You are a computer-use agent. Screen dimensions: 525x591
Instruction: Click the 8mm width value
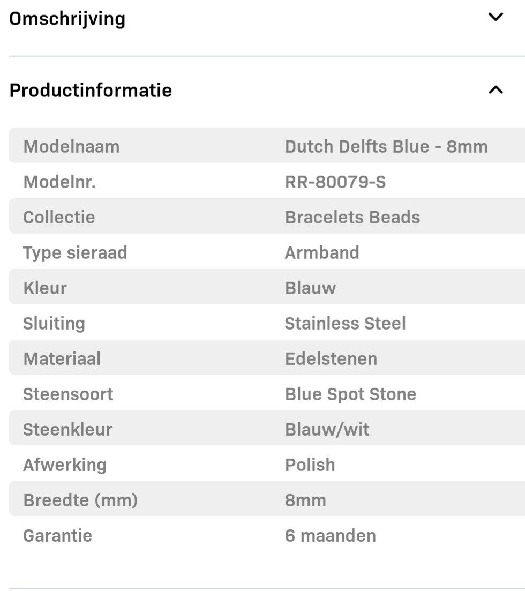(x=305, y=500)
